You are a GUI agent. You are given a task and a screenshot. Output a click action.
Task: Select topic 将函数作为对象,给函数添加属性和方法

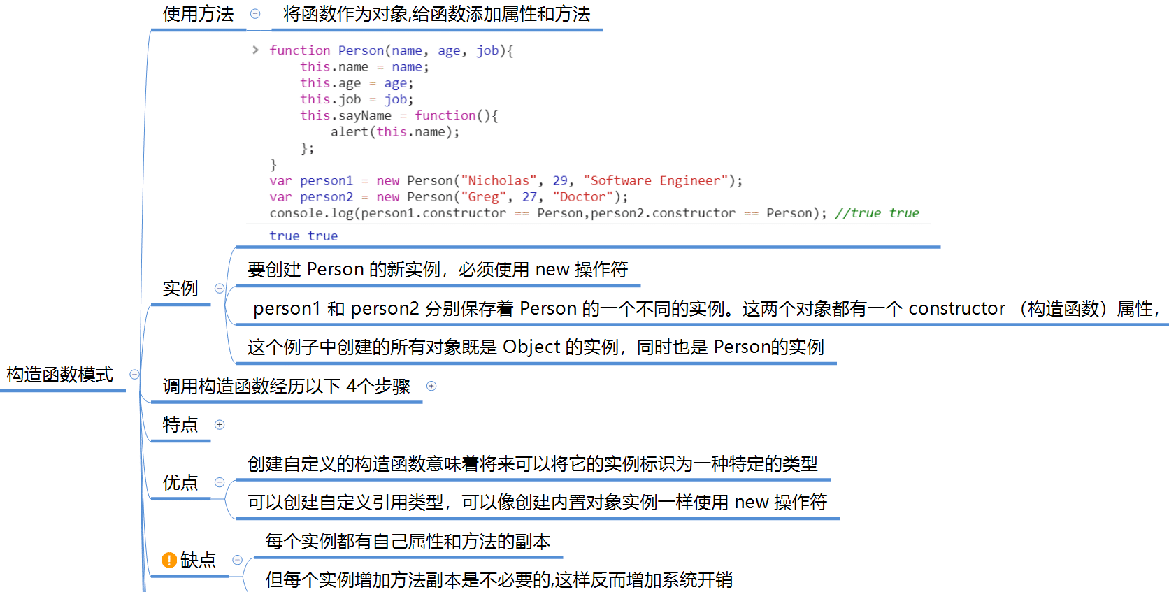[x=437, y=14]
